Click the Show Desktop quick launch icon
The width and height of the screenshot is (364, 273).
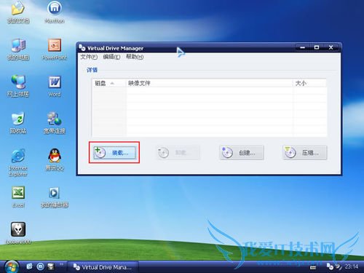point(29,266)
